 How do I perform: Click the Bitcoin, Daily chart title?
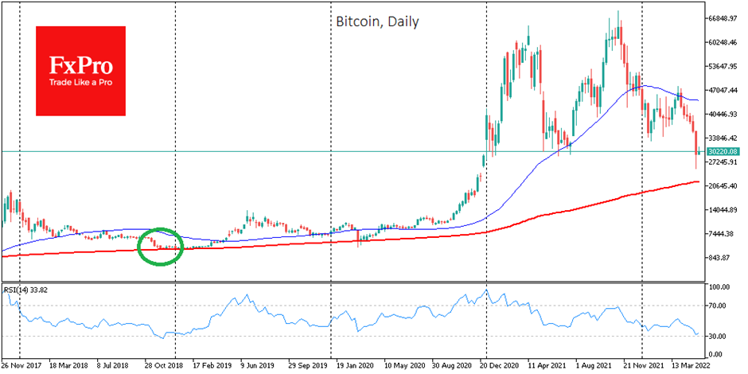click(377, 21)
